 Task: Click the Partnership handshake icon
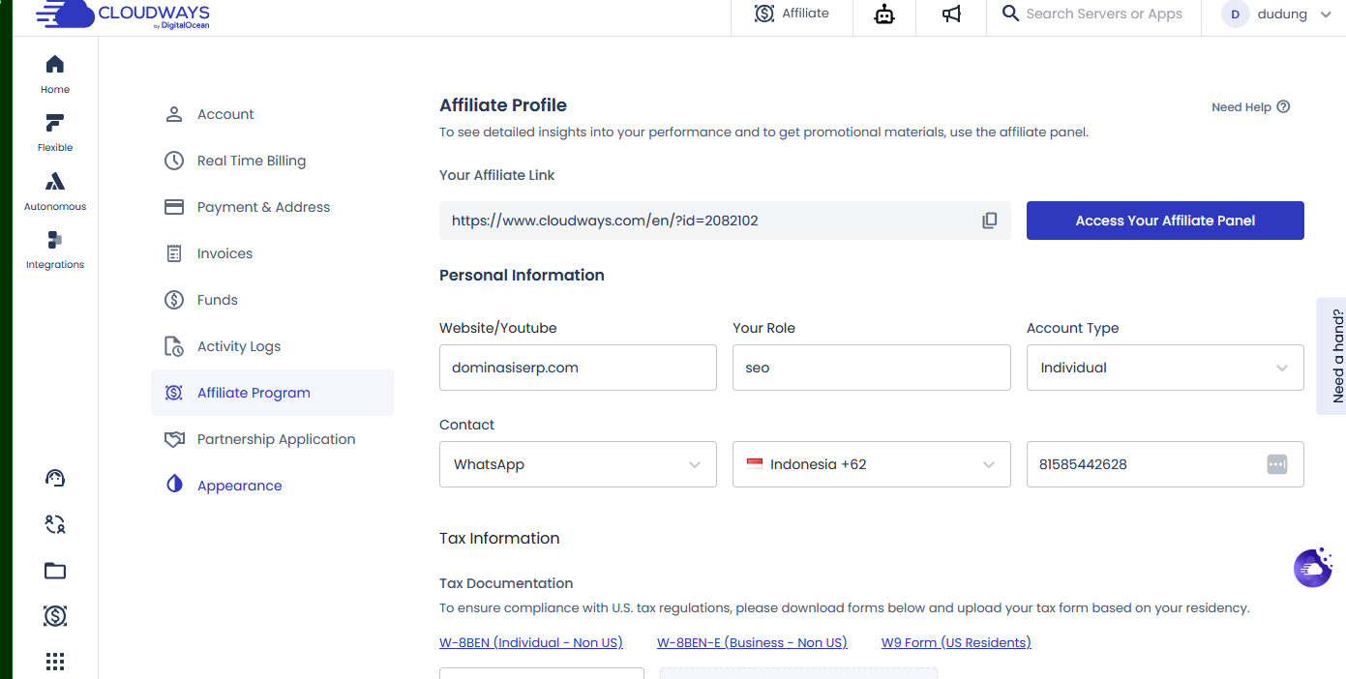[x=174, y=439]
